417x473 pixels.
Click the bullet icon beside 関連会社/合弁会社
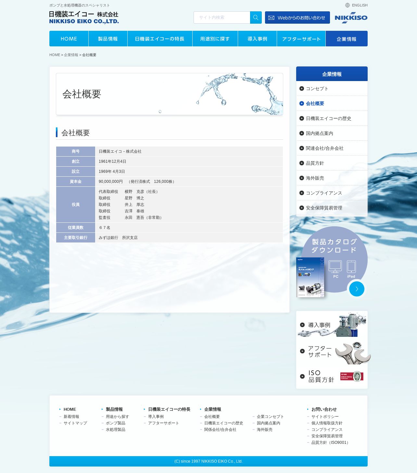pos(302,148)
